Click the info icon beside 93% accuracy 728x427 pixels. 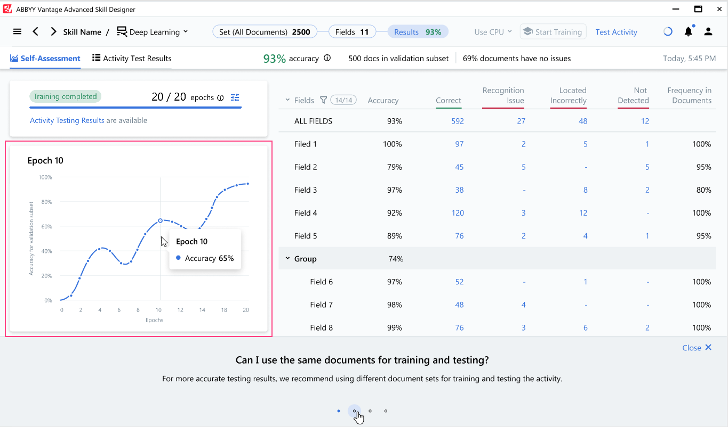coord(327,58)
